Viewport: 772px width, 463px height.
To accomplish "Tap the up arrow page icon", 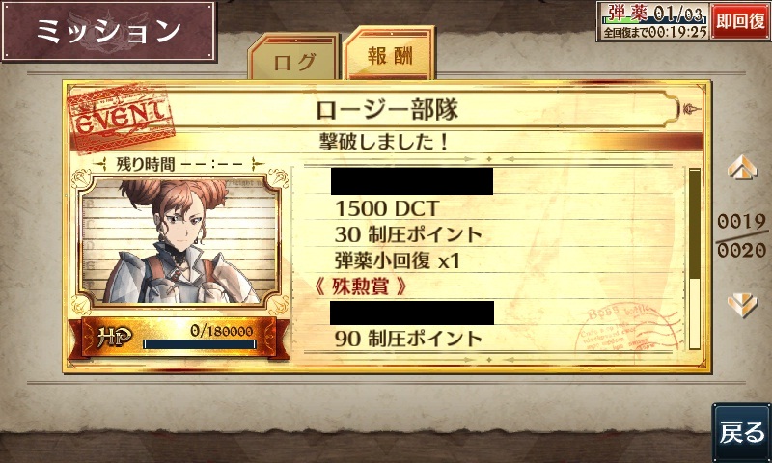I will pos(742,168).
